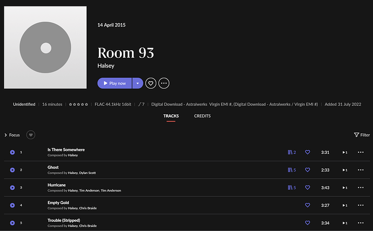Click the album star rating
This screenshot has width=373, height=231.
pos(78,105)
